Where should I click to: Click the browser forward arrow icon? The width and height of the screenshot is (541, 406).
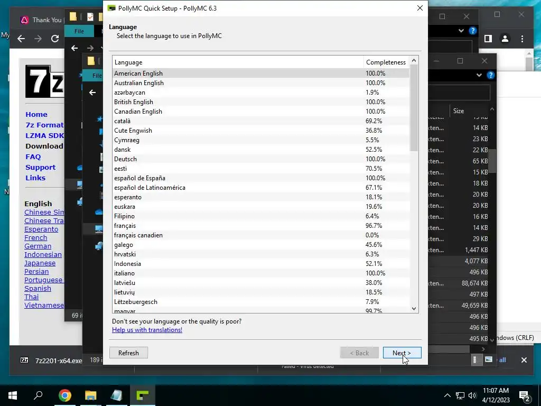click(x=38, y=39)
